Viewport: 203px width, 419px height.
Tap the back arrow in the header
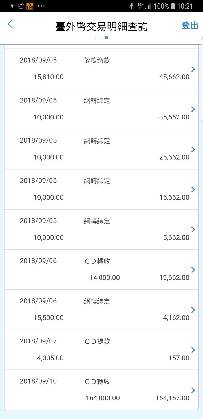coord(10,24)
